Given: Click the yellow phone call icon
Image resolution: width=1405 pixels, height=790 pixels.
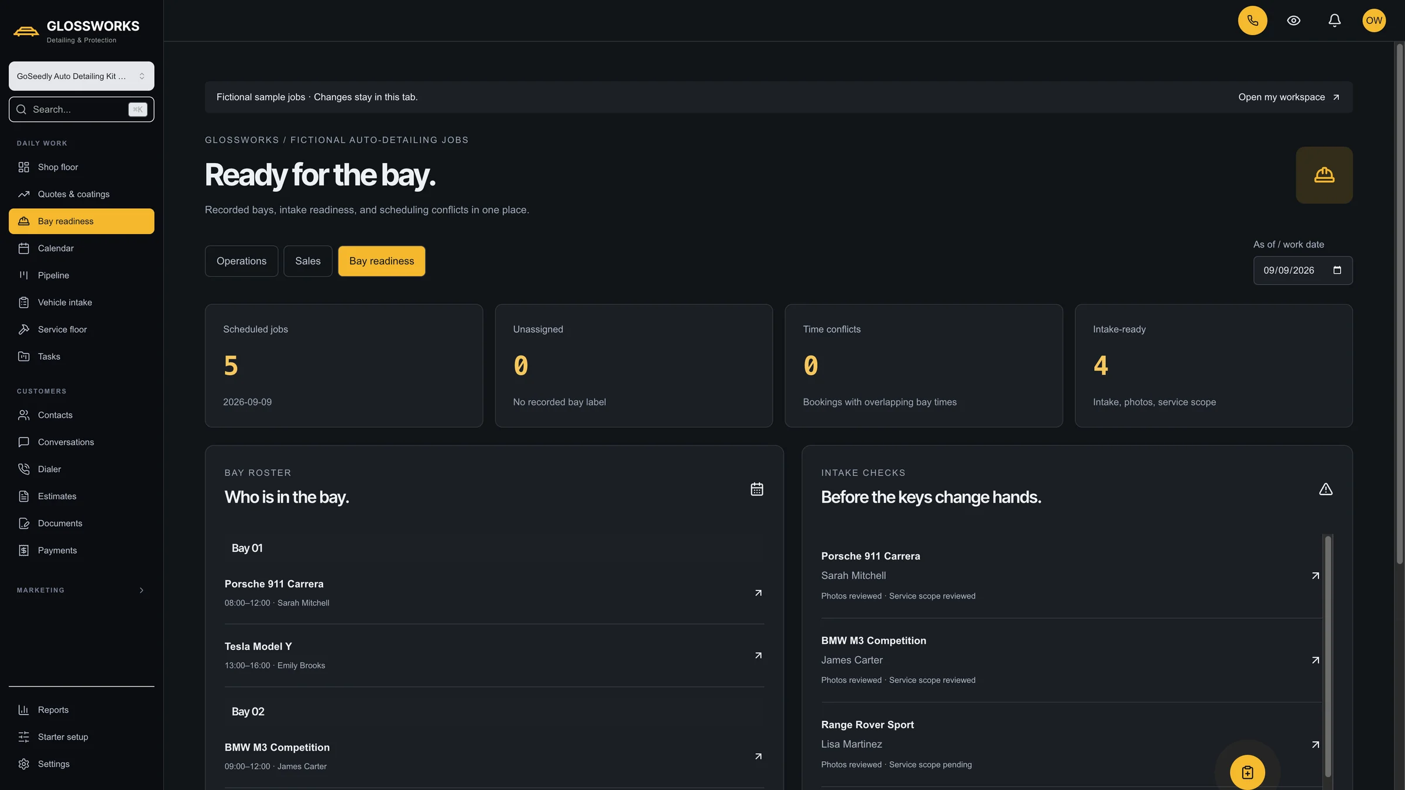Looking at the screenshot, I should (1252, 20).
